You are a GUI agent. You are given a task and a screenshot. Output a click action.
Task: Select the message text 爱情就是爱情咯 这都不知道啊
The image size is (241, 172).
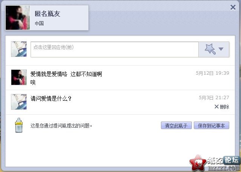(66, 74)
